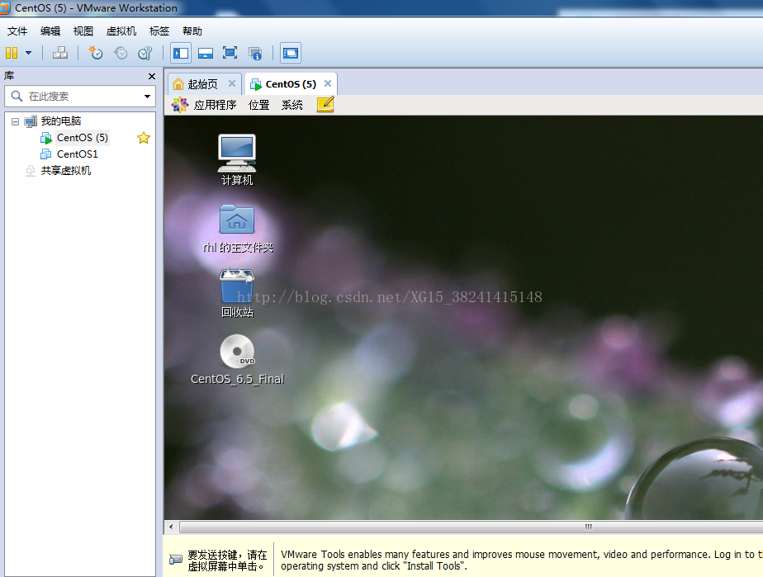The width and height of the screenshot is (763, 577).
Task: Click the notes launcher icon in guest panel
Action: click(x=325, y=104)
